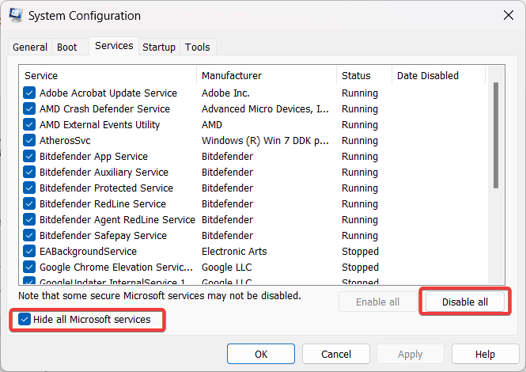This screenshot has height=372, width=526.
Task: Uncheck AMD Crash Defender Service checkbox
Action: pos(29,108)
